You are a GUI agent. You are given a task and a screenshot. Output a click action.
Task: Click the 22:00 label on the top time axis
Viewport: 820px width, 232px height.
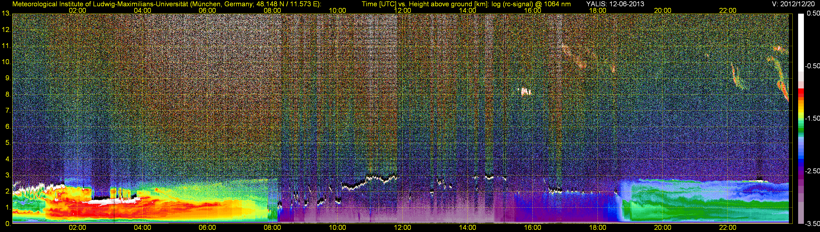click(728, 10)
